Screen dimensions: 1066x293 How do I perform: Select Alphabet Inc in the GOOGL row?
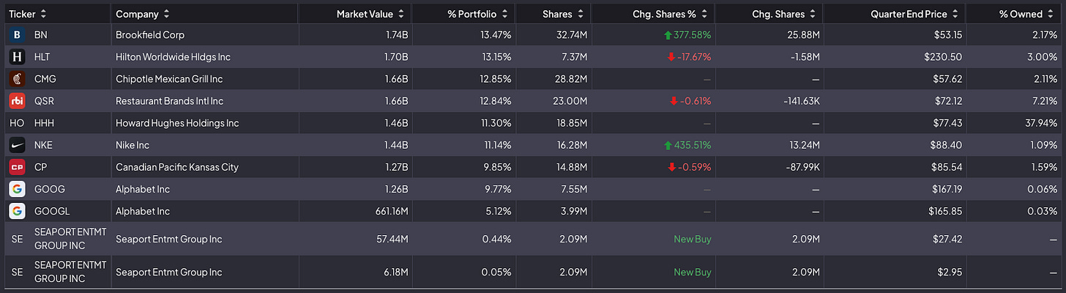143,210
